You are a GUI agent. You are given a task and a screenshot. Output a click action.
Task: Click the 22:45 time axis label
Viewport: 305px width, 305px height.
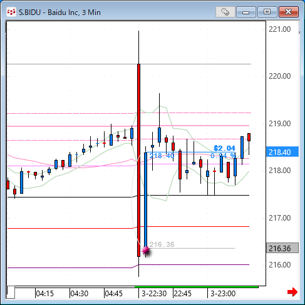tap(183, 294)
